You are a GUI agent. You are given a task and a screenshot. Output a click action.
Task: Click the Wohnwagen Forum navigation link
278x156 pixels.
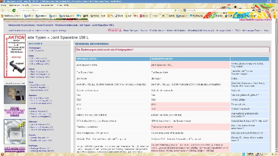251,31
